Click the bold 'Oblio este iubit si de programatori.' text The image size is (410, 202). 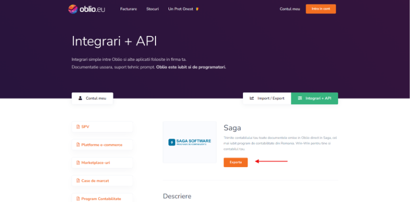[191, 67]
